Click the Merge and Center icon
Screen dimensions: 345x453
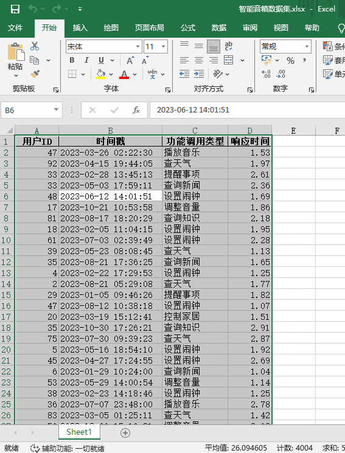228,60
